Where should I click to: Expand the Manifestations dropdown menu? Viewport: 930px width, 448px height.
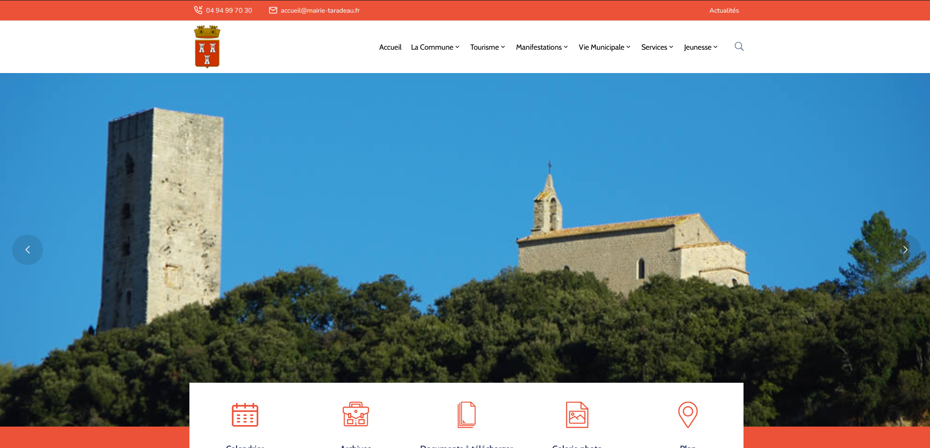541,47
